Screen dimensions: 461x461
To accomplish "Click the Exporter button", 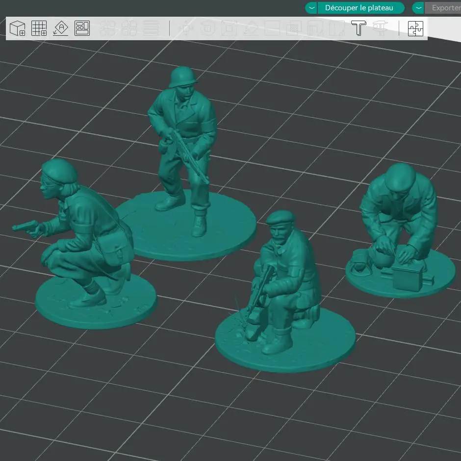I will coord(443,8).
